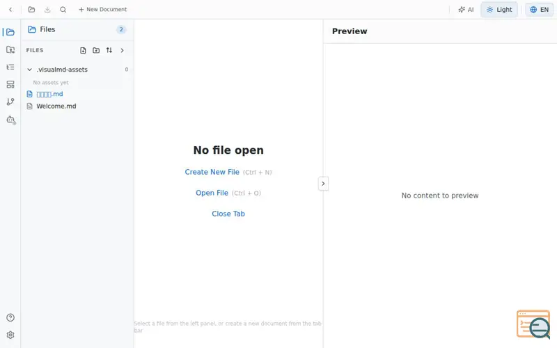Click the No assets yet label
557x348 pixels.
click(51, 82)
